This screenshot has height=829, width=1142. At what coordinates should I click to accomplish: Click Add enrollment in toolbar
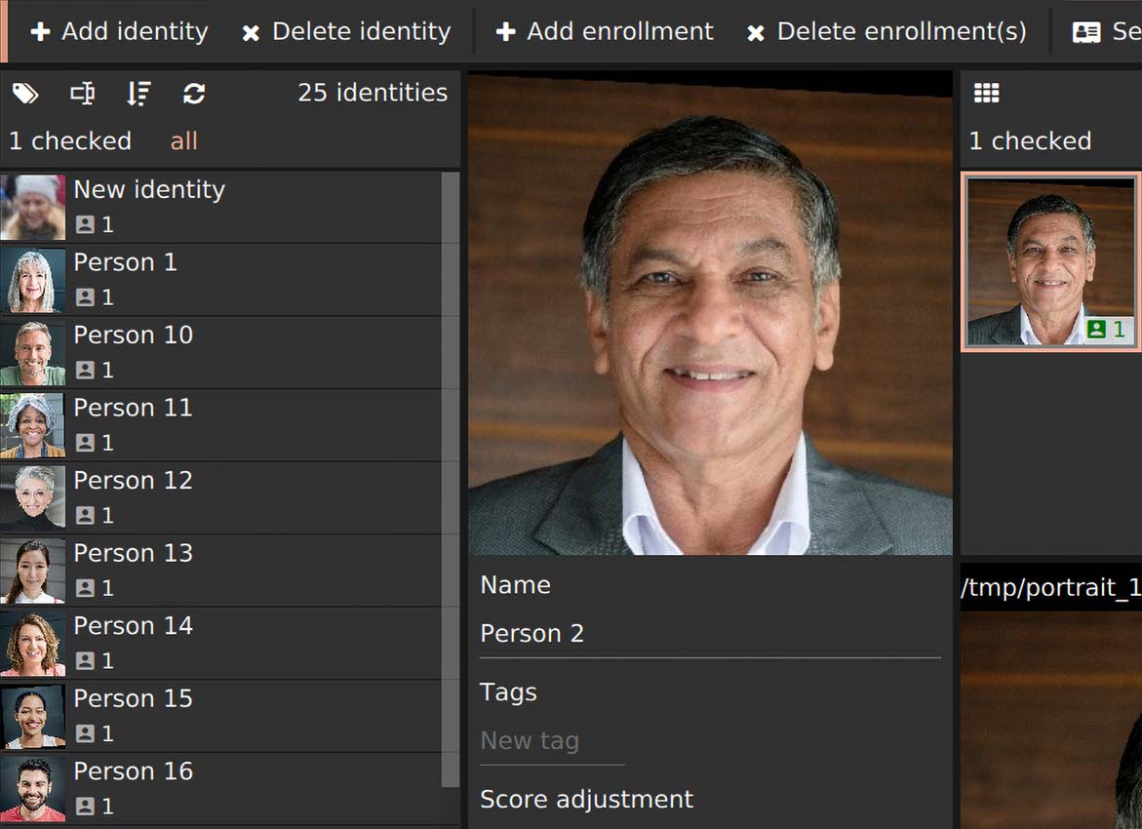tap(605, 32)
